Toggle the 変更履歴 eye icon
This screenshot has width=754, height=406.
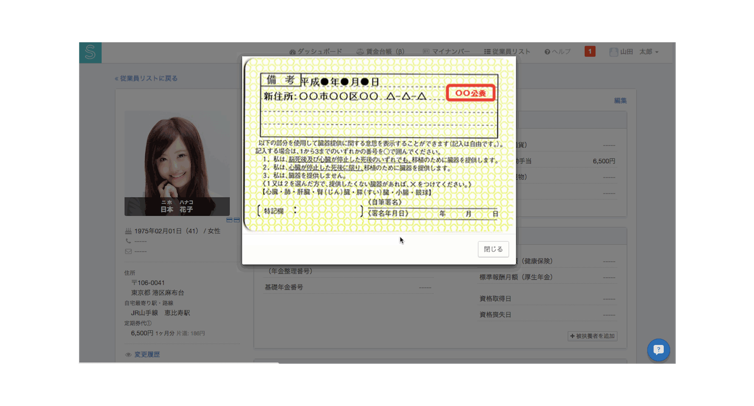click(129, 354)
